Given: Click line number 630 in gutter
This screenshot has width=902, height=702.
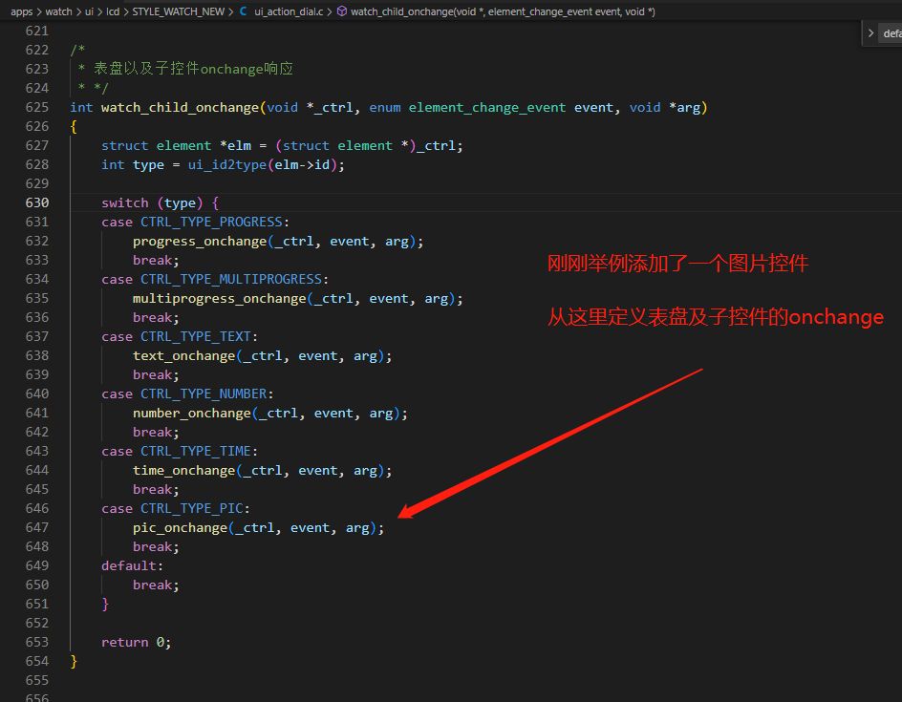Looking at the screenshot, I should 37,202.
